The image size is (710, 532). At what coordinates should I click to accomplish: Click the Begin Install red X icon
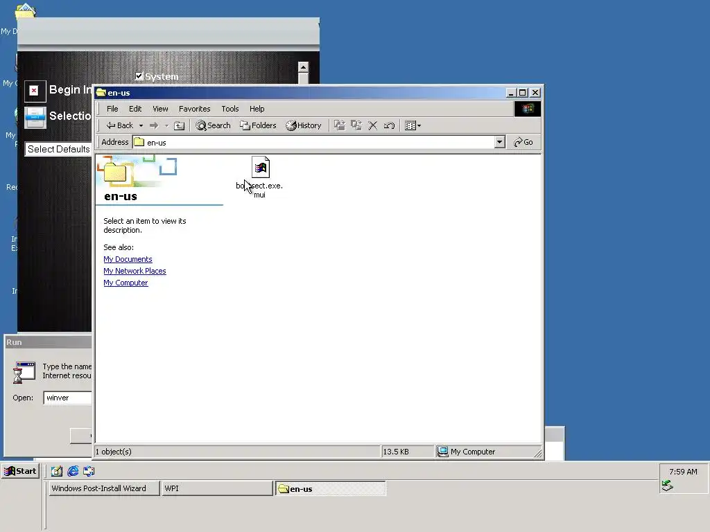click(x=34, y=91)
